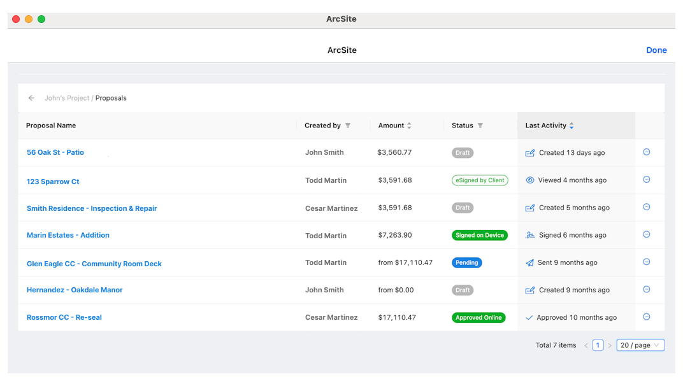This screenshot has width=683, height=386.
Task: Click Todd Martin in Marin Estates row
Action: (x=326, y=236)
